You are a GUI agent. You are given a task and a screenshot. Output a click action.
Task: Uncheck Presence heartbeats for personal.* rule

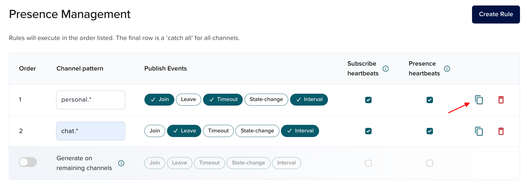click(430, 100)
